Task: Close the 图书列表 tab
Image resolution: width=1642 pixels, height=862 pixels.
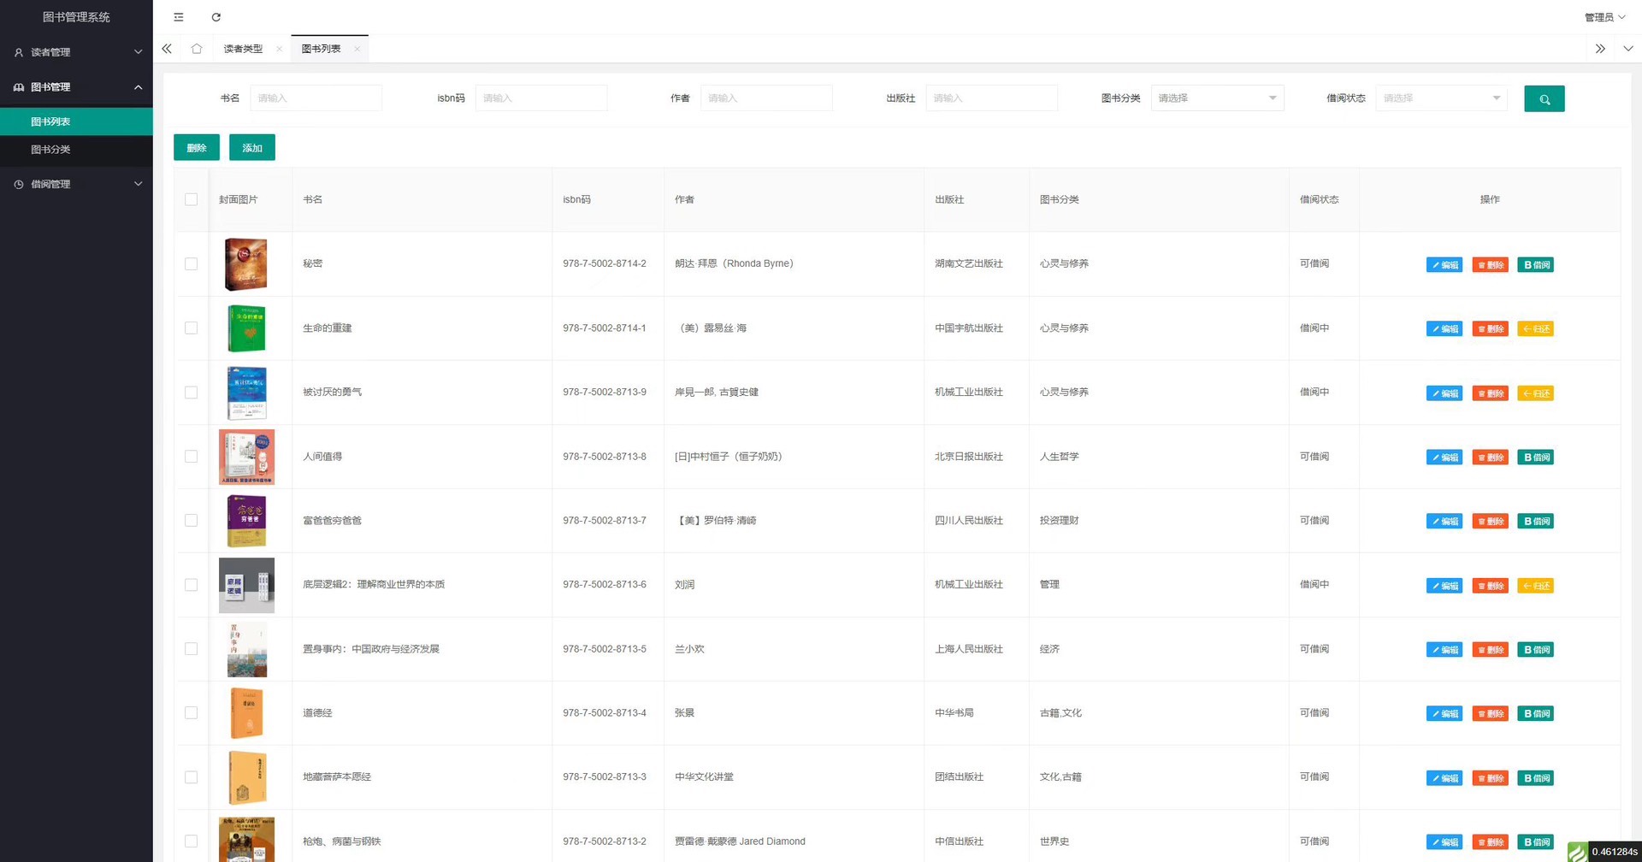Action: [x=357, y=49]
